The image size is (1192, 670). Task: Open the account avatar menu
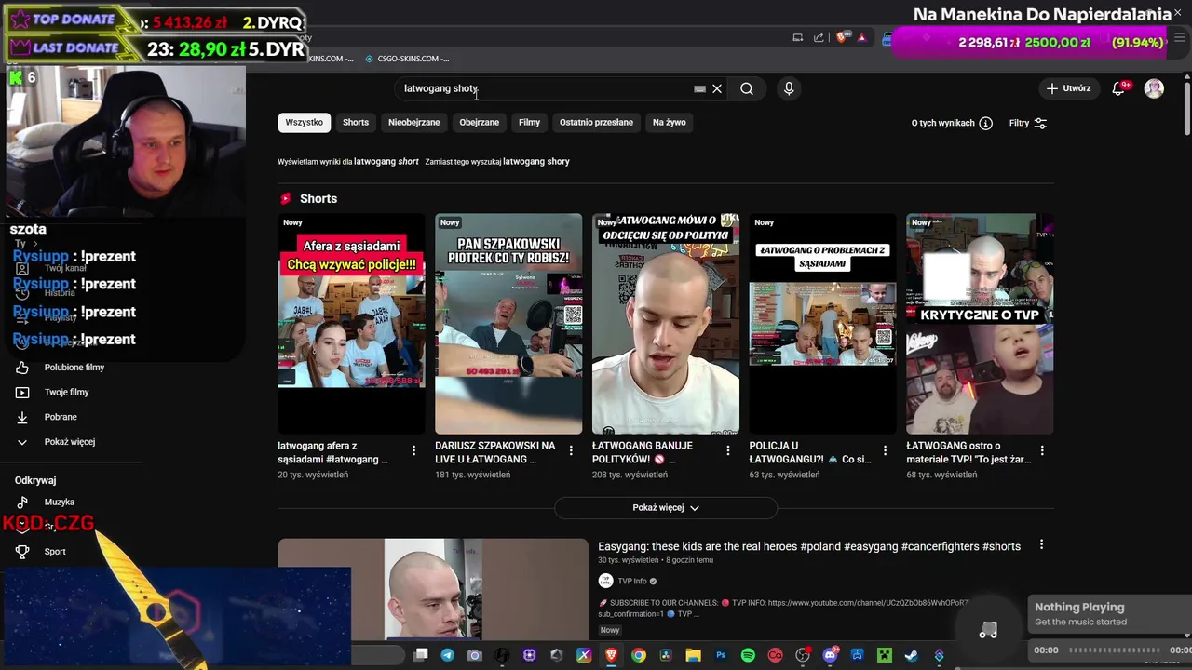(1154, 88)
